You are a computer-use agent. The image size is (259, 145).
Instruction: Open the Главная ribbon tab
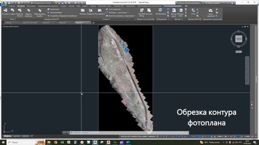point(12,6)
